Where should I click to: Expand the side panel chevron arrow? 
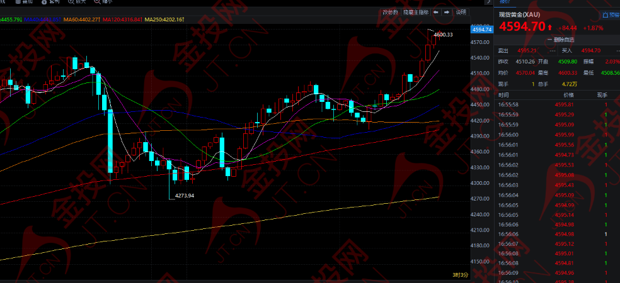(488, 2)
